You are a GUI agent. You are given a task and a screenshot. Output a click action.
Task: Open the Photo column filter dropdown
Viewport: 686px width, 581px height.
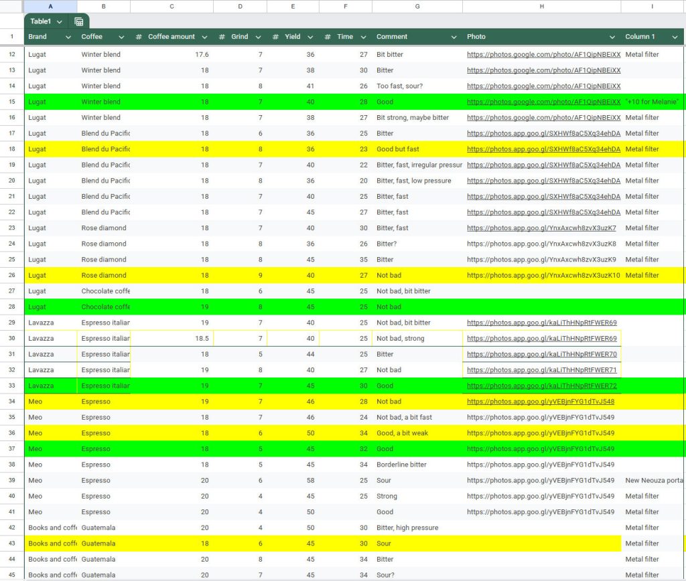612,37
